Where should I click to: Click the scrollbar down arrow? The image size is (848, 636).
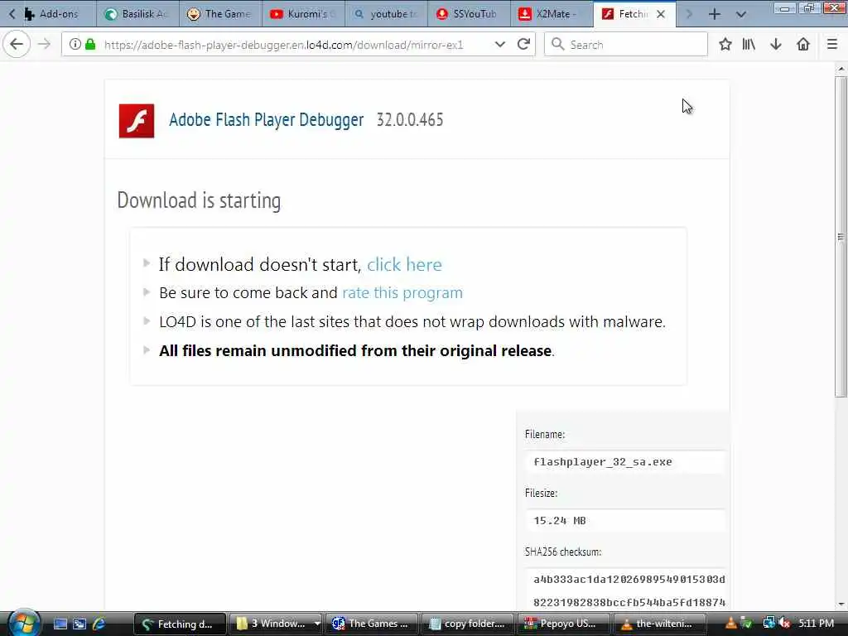[841, 604]
